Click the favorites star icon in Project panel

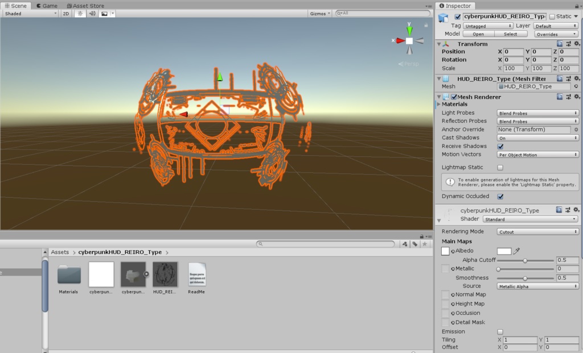[425, 244]
